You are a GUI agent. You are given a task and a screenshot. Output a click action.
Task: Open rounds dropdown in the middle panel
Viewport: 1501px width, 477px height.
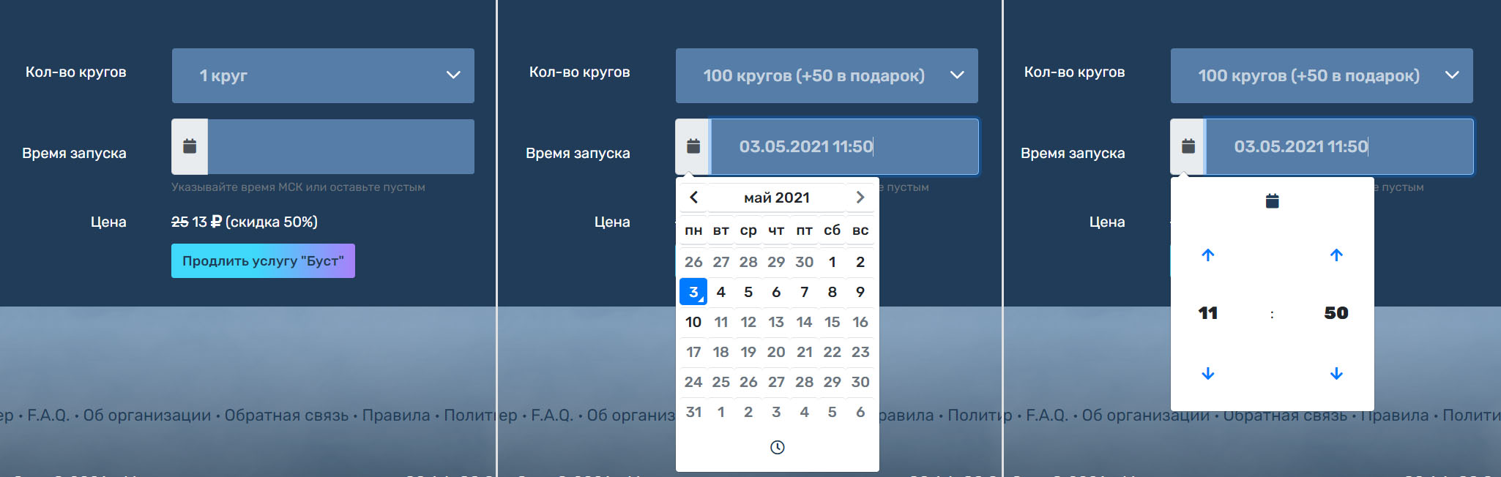pyautogui.click(x=827, y=75)
